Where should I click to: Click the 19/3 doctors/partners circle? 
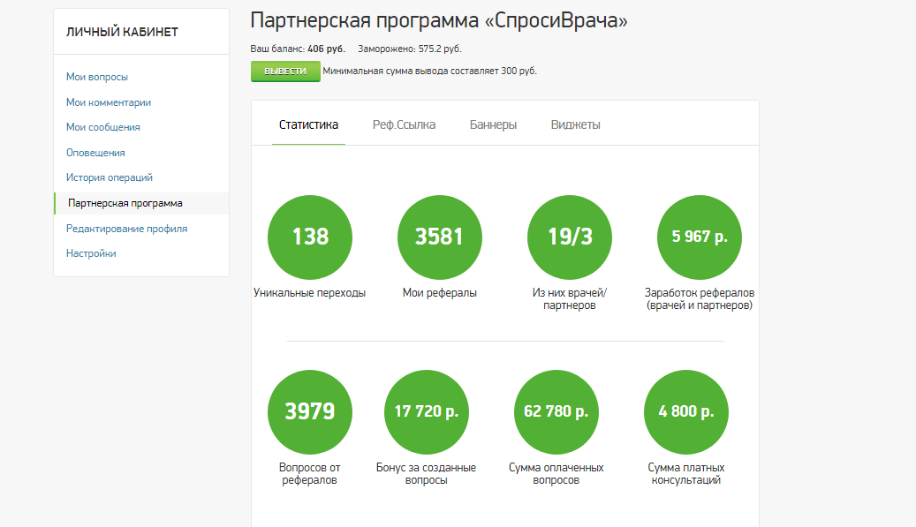(570, 237)
